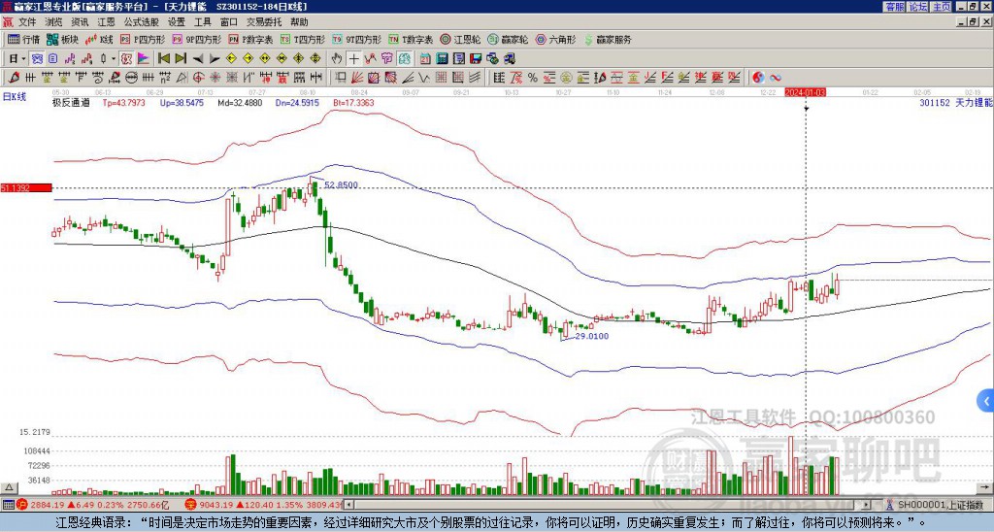Image resolution: width=994 pixels, height=532 pixels.
Task: Open the P四方形 square tool
Action: 142,39
